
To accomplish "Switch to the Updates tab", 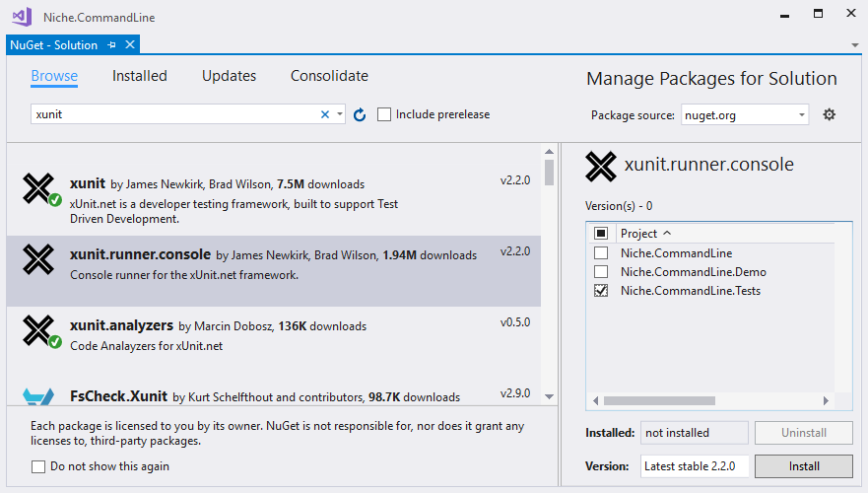I will [x=229, y=76].
